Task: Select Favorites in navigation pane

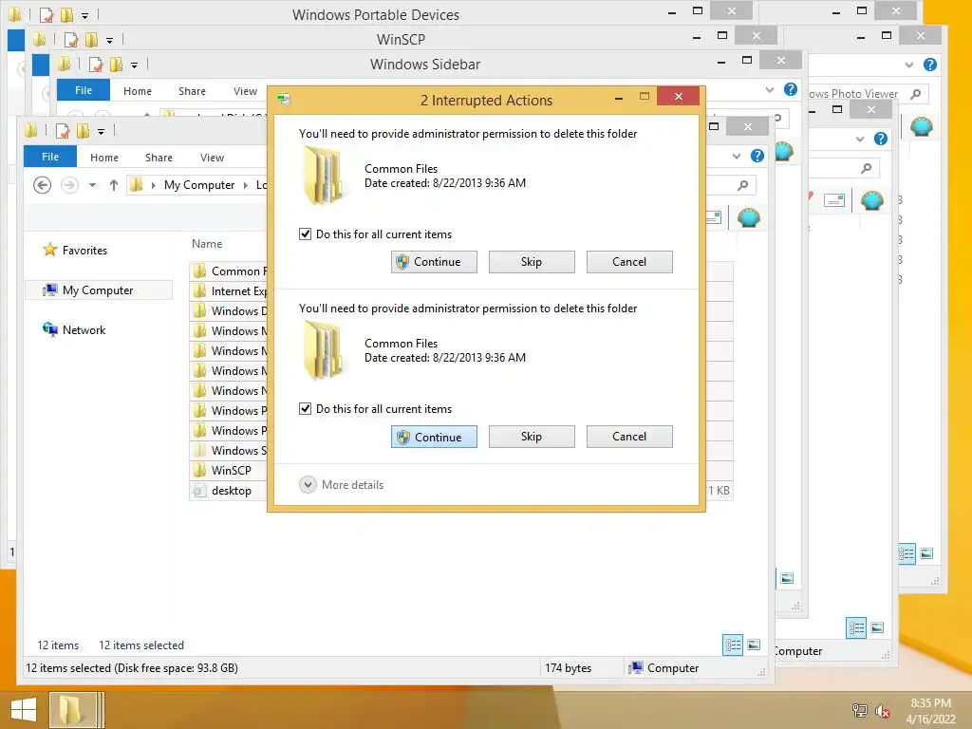Action: (84, 251)
